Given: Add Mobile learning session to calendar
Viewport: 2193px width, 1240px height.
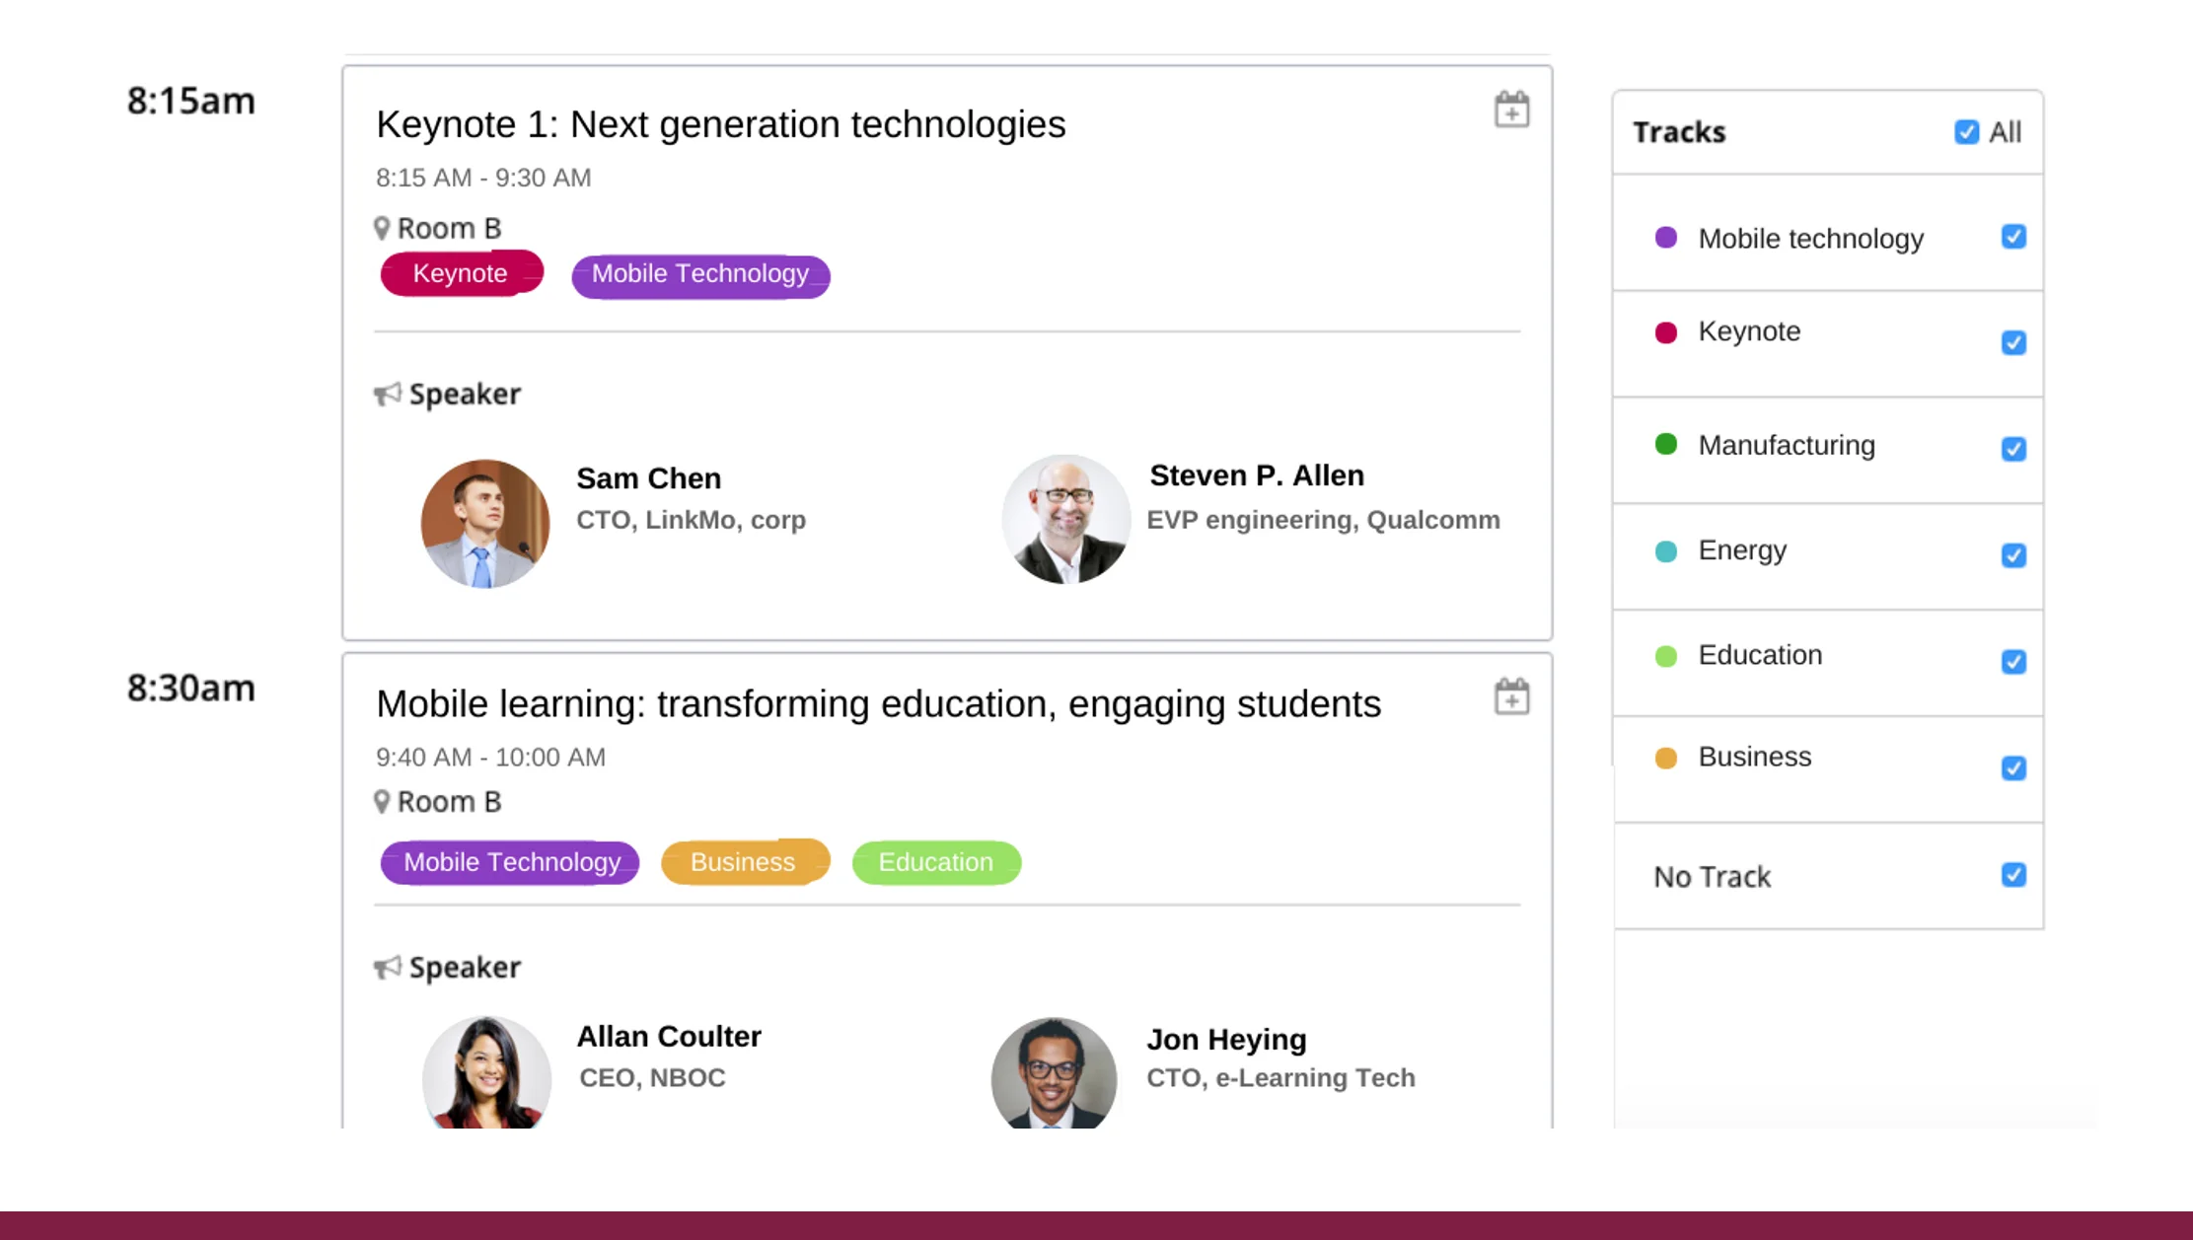Looking at the screenshot, I should 1511,696.
